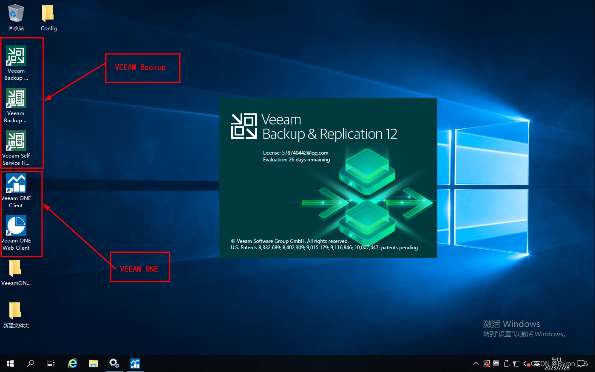The image size is (595, 372).
Task: Click the License 578740442@qq.com text
Action: point(295,153)
